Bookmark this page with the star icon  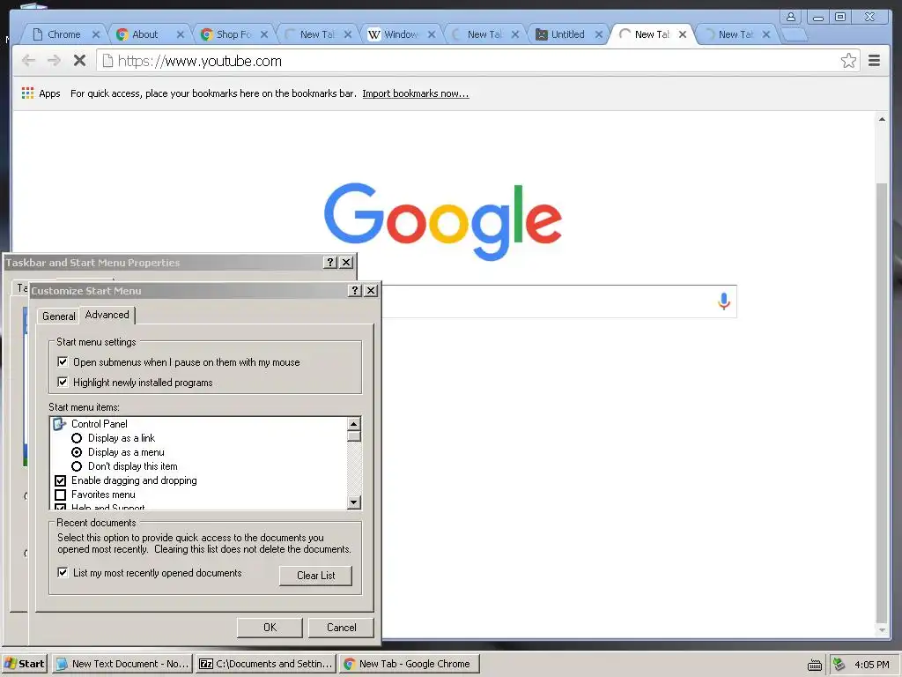tap(848, 61)
